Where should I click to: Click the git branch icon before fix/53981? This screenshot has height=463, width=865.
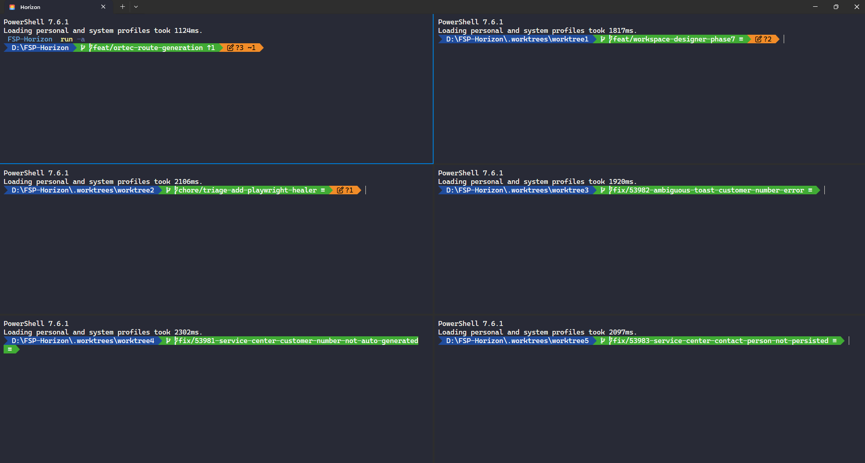[x=168, y=341]
